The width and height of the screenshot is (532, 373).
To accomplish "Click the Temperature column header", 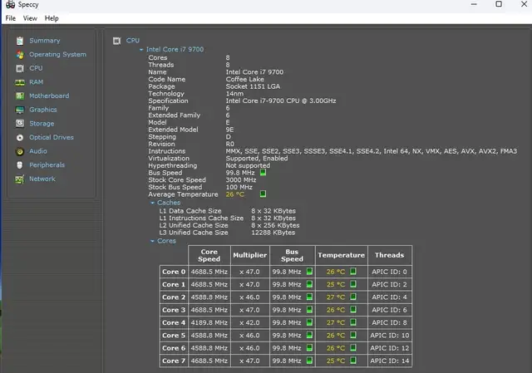I will tap(342, 255).
